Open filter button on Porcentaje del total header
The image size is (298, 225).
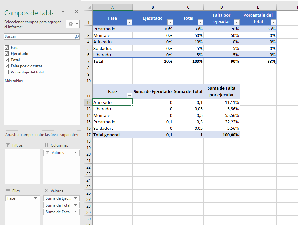coord(273,22)
